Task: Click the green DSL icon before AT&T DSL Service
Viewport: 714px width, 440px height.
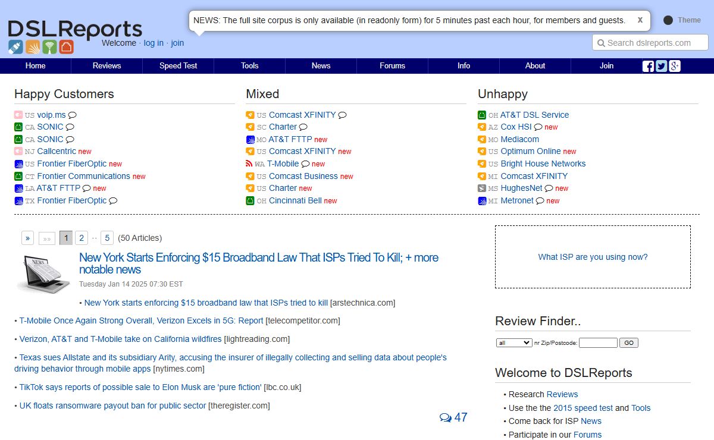Action: coord(482,115)
